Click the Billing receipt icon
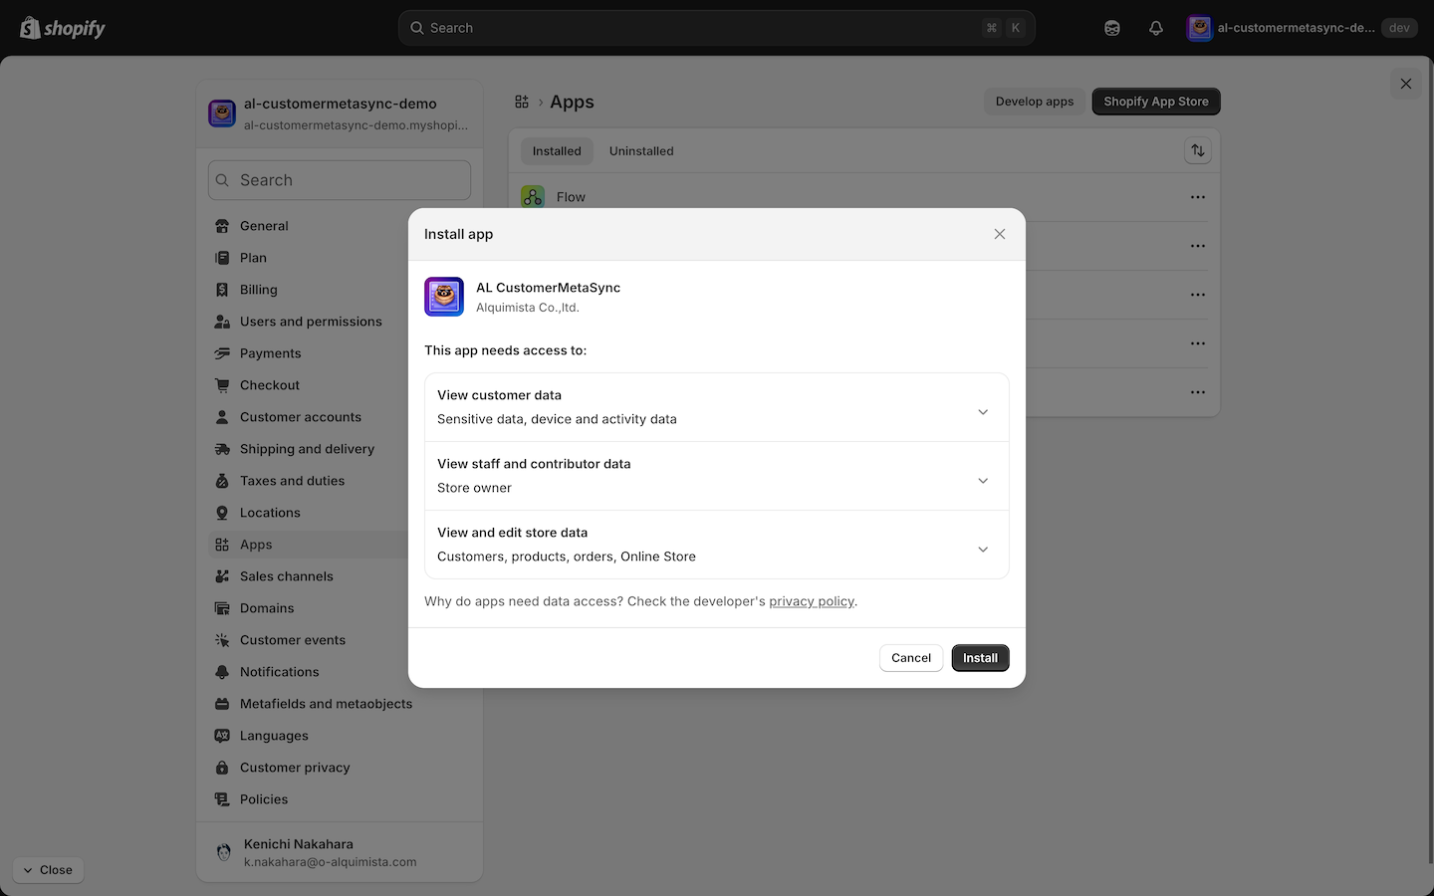The image size is (1434, 896). [x=222, y=290]
